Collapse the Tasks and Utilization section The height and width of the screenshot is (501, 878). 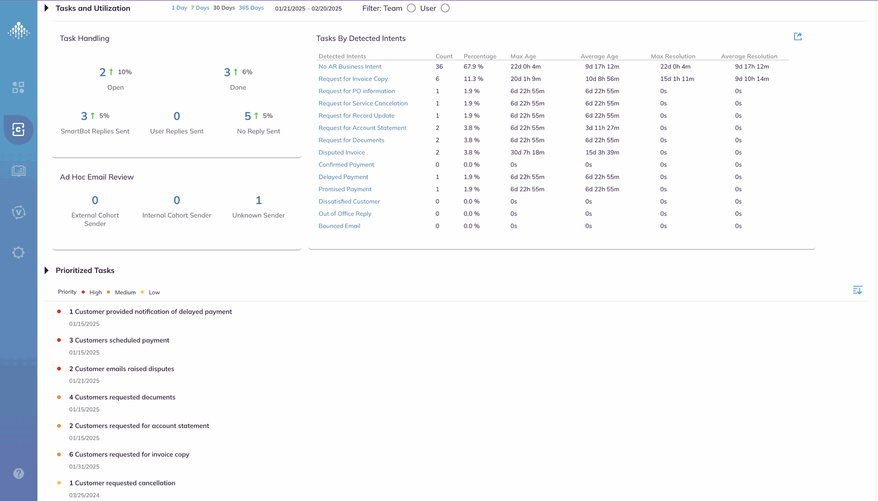(47, 8)
